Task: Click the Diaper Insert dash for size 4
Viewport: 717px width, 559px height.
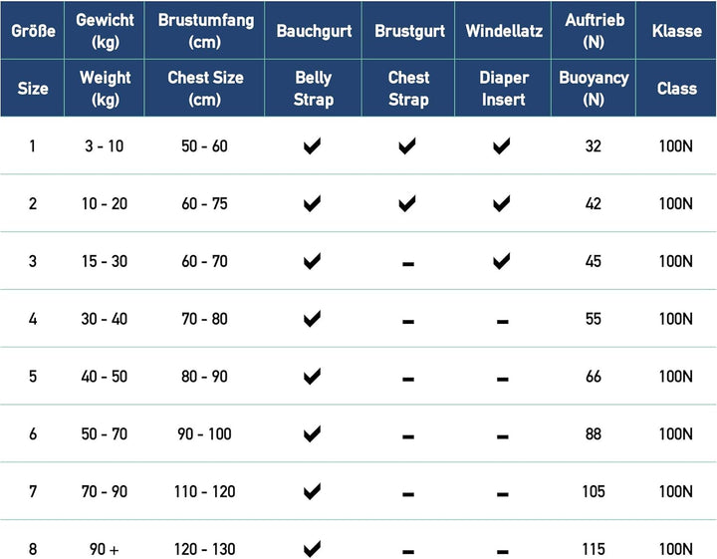Action: pyautogui.click(x=503, y=322)
